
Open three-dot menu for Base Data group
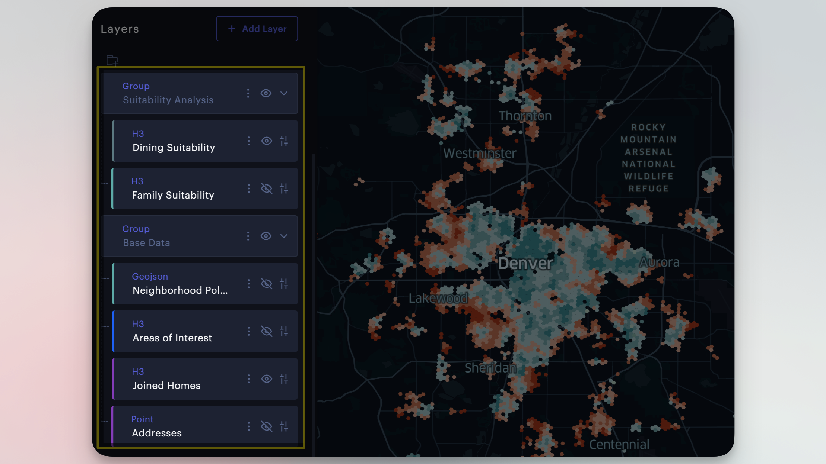pos(248,236)
